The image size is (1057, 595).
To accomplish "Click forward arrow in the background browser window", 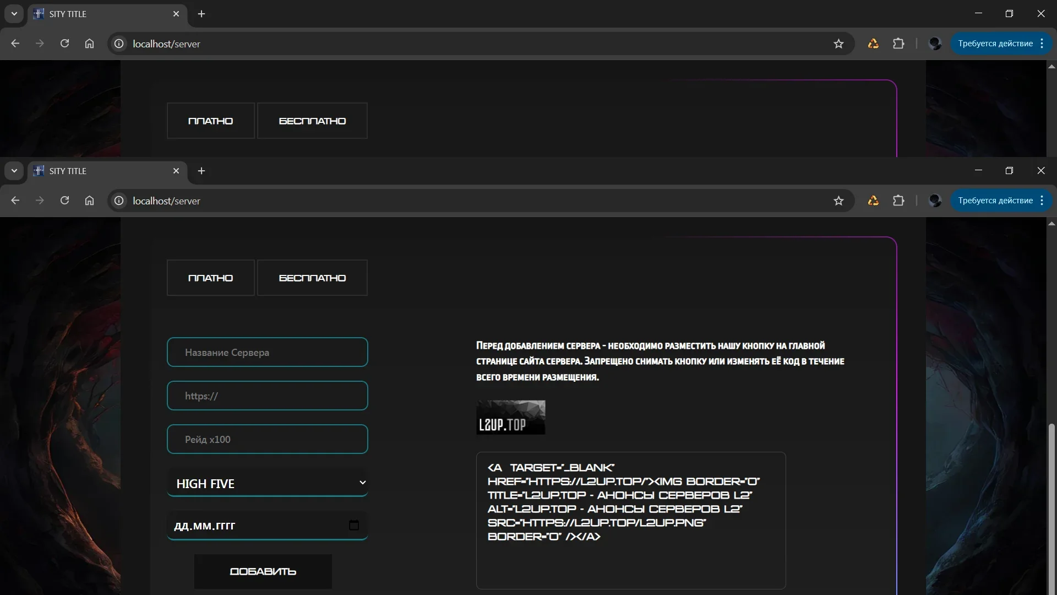I will (x=40, y=44).
